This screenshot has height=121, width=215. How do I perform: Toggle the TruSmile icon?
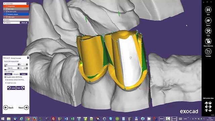click(x=208, y=51)
